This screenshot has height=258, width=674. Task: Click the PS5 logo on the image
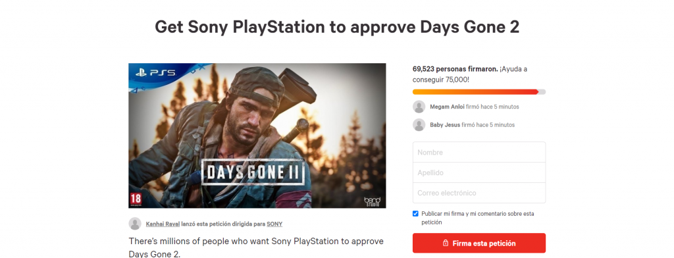coord(155,72)
